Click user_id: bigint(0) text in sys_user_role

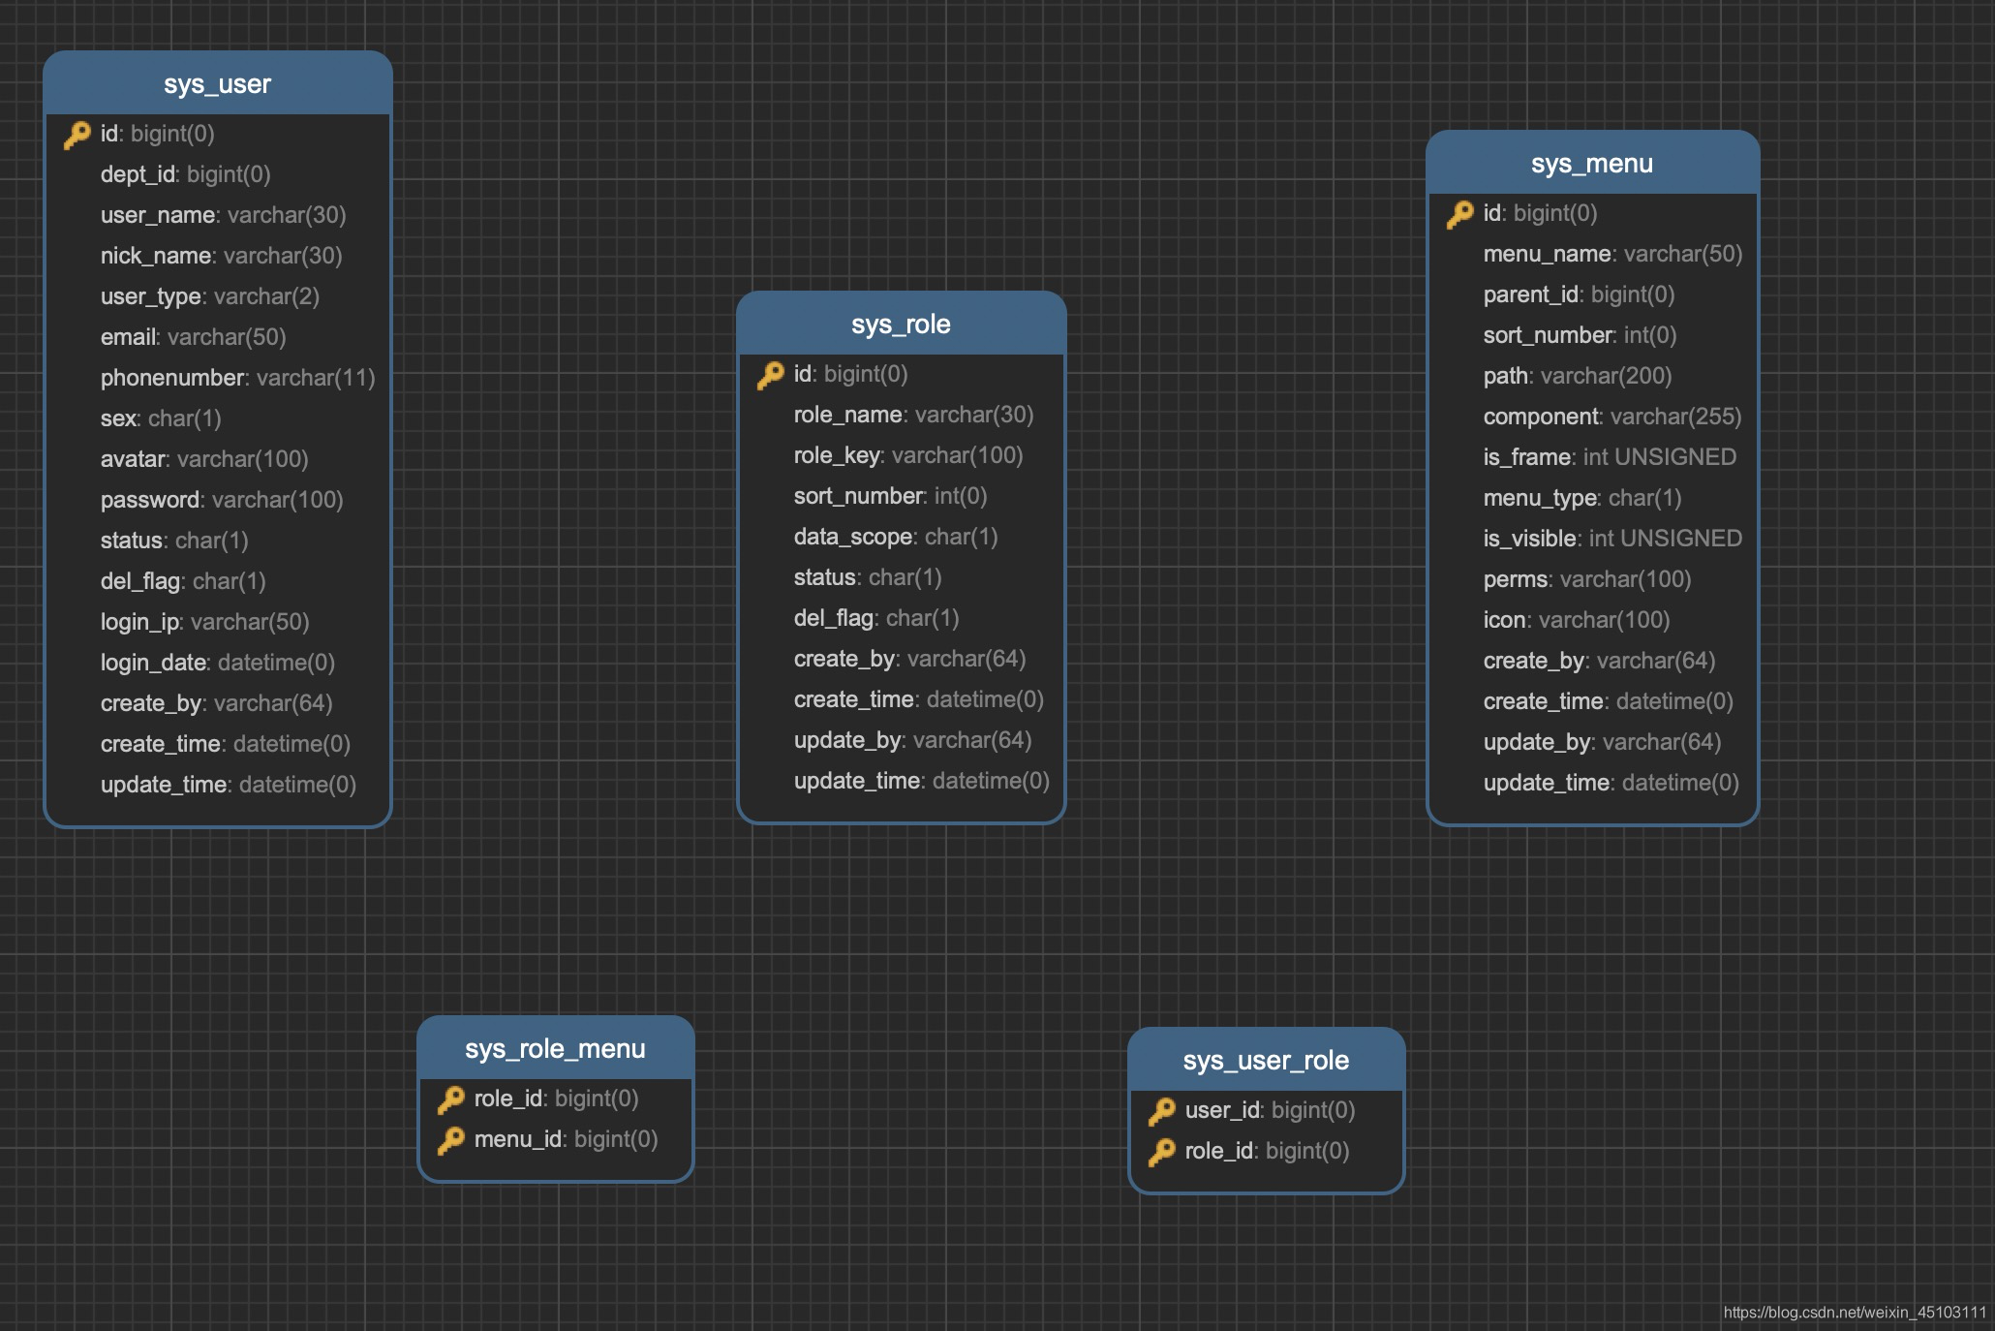pos(1271,1110)
